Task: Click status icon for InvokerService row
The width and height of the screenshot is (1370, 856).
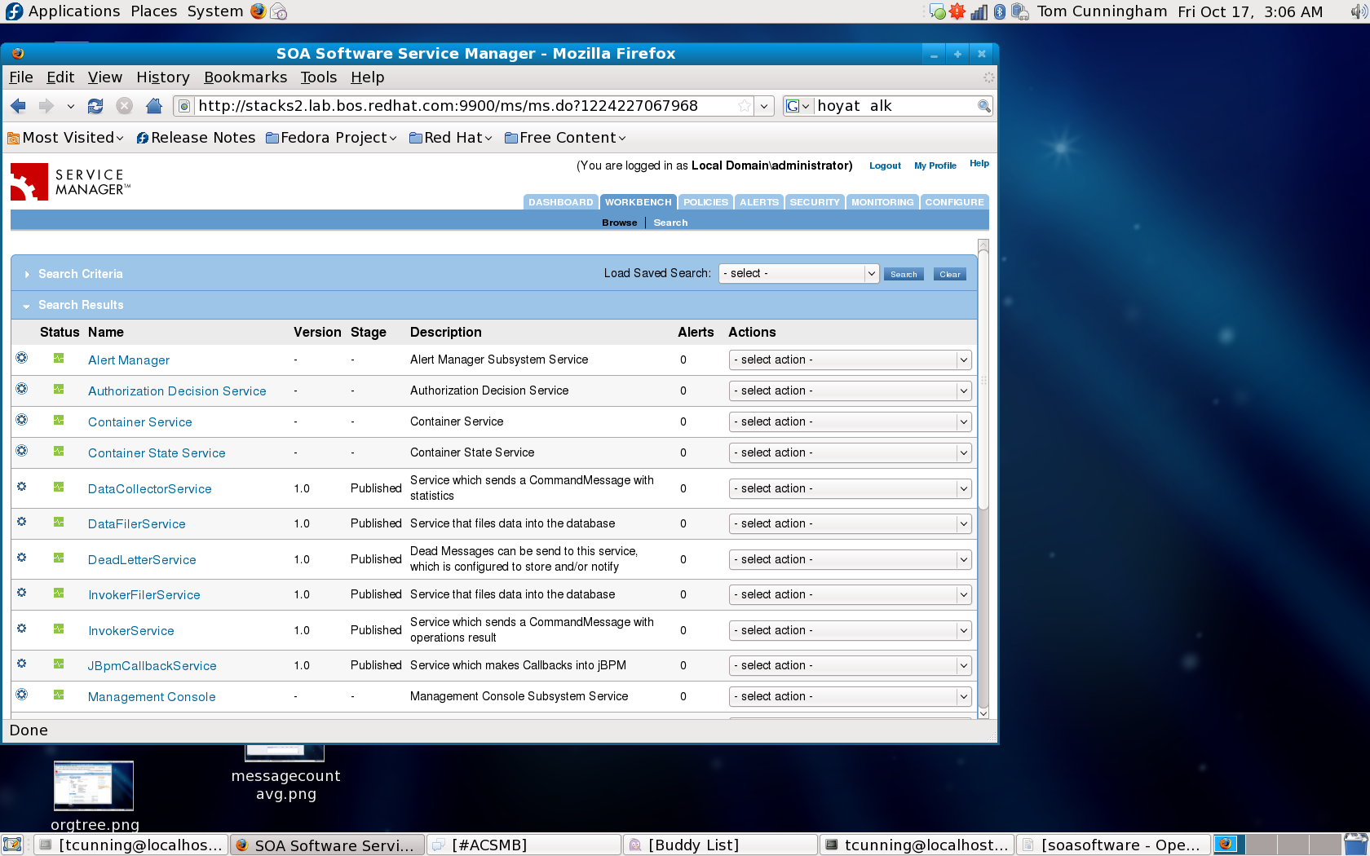Action: tap(59, 629)
